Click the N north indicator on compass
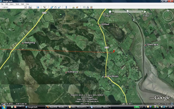 (x=168, y=11)
